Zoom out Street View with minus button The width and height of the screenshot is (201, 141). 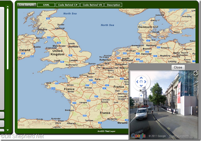tap(141, 100)
